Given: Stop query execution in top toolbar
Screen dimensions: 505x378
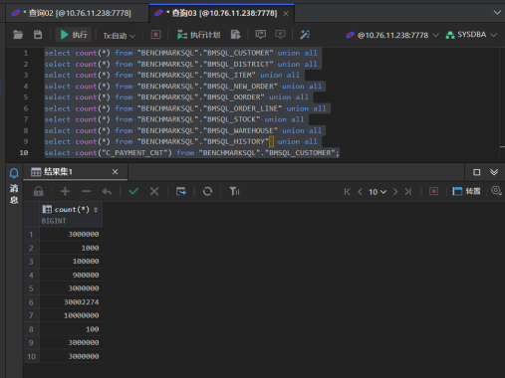Looking at the screenshot, I should [x=155, y=35].
